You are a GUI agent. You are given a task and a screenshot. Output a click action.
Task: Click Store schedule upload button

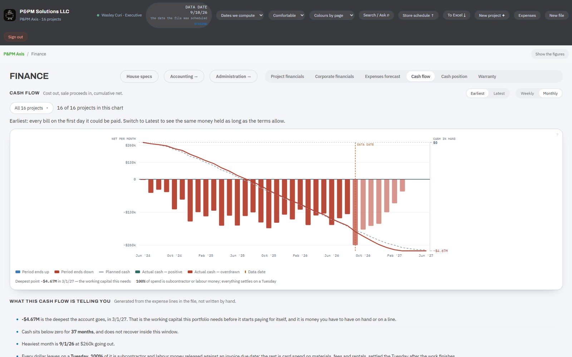(418, 15)
